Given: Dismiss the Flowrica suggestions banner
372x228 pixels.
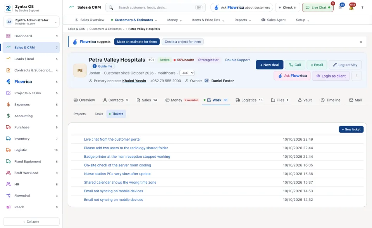Looking at the screenshot, I should point(361,42).
